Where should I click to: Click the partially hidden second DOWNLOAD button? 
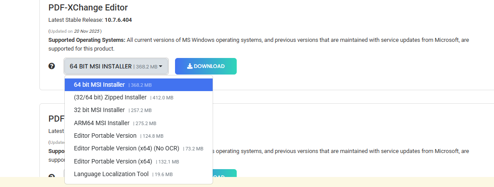(224, 174)
